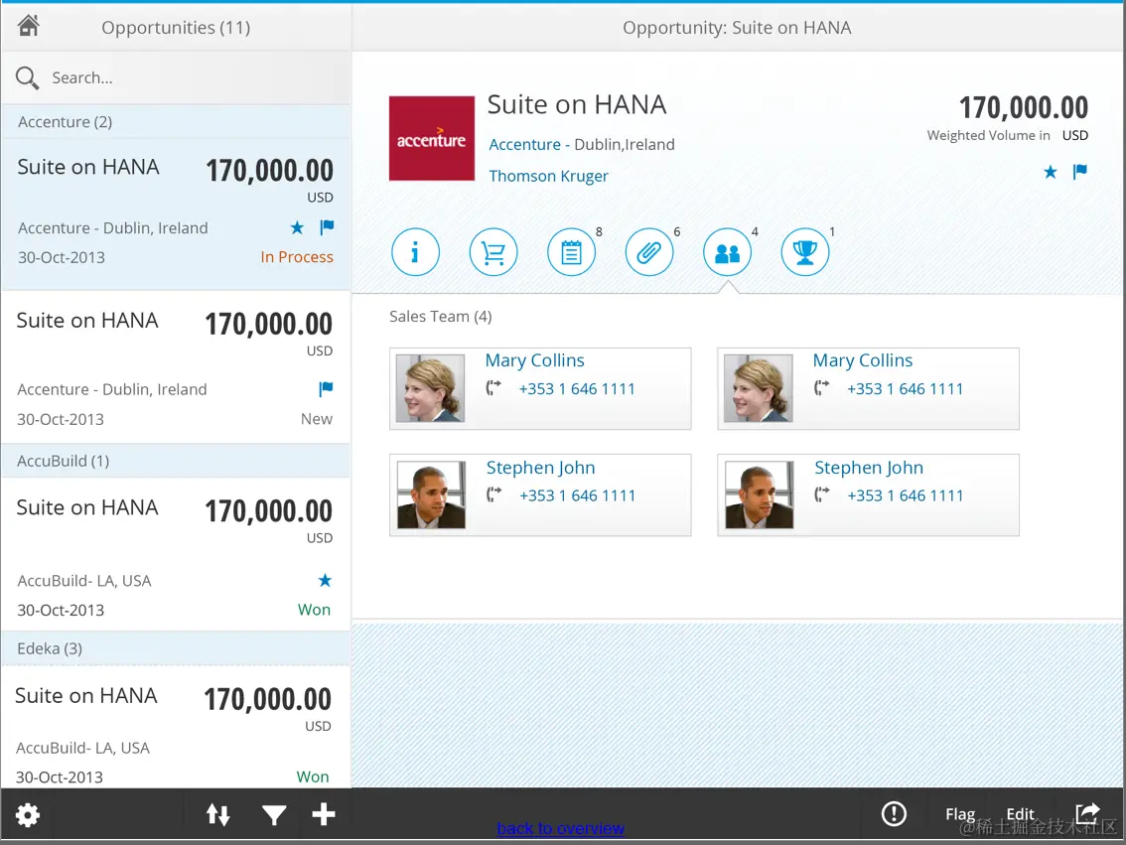Go to the Home icon
Viewport: 1126px width, 845px height.
coord(28,26)
